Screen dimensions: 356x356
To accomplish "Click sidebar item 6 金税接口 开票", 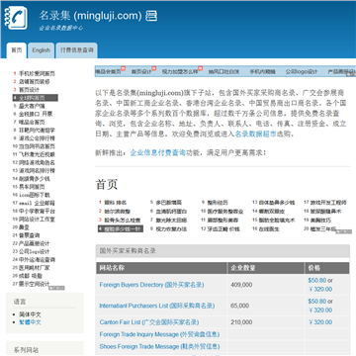I will (x=36, y=114).
